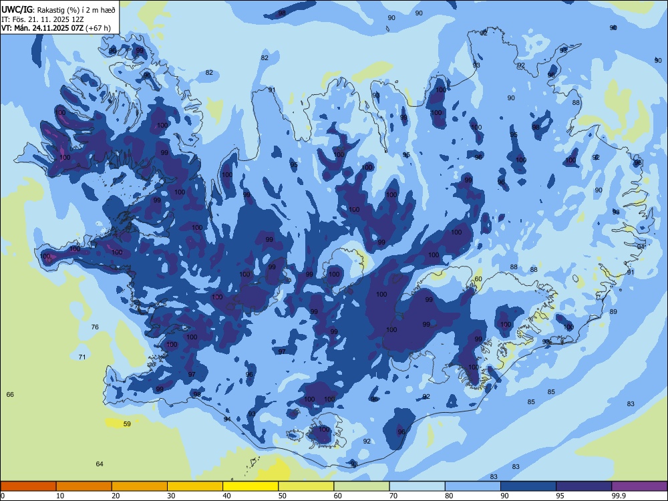Pick the dark navy 95–99.9 legend swatch
The width and height of the screenshot is (668, 501).
click(x=584, y=486)
